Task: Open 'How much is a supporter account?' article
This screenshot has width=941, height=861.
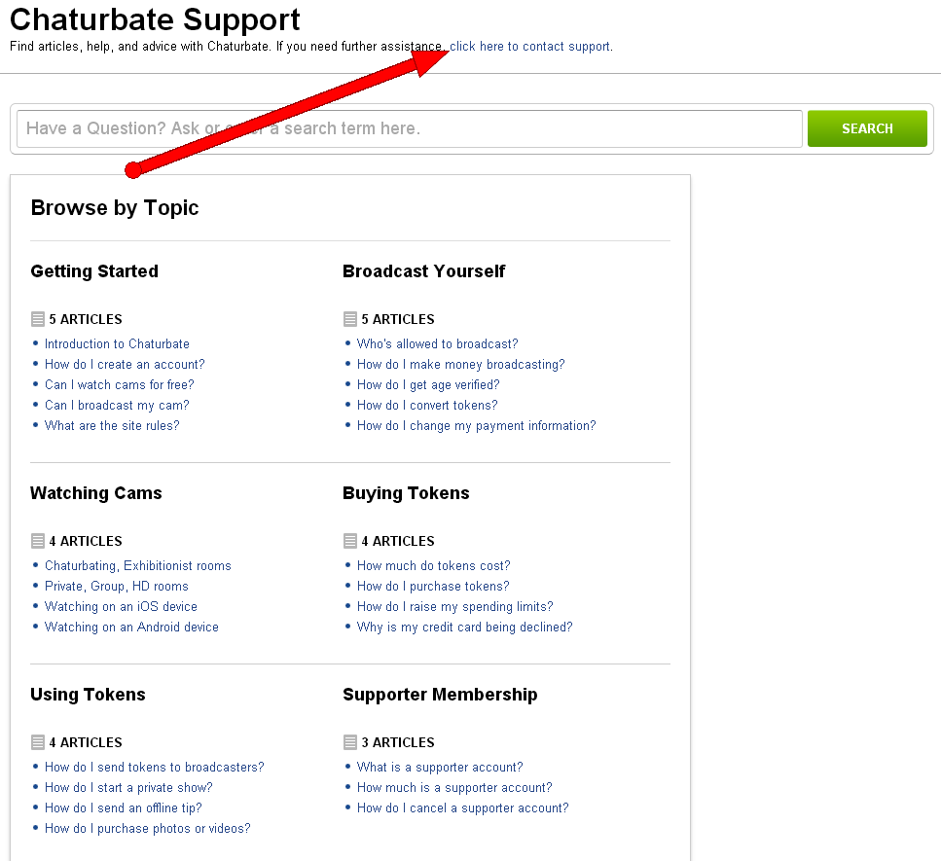Action: 454,788
